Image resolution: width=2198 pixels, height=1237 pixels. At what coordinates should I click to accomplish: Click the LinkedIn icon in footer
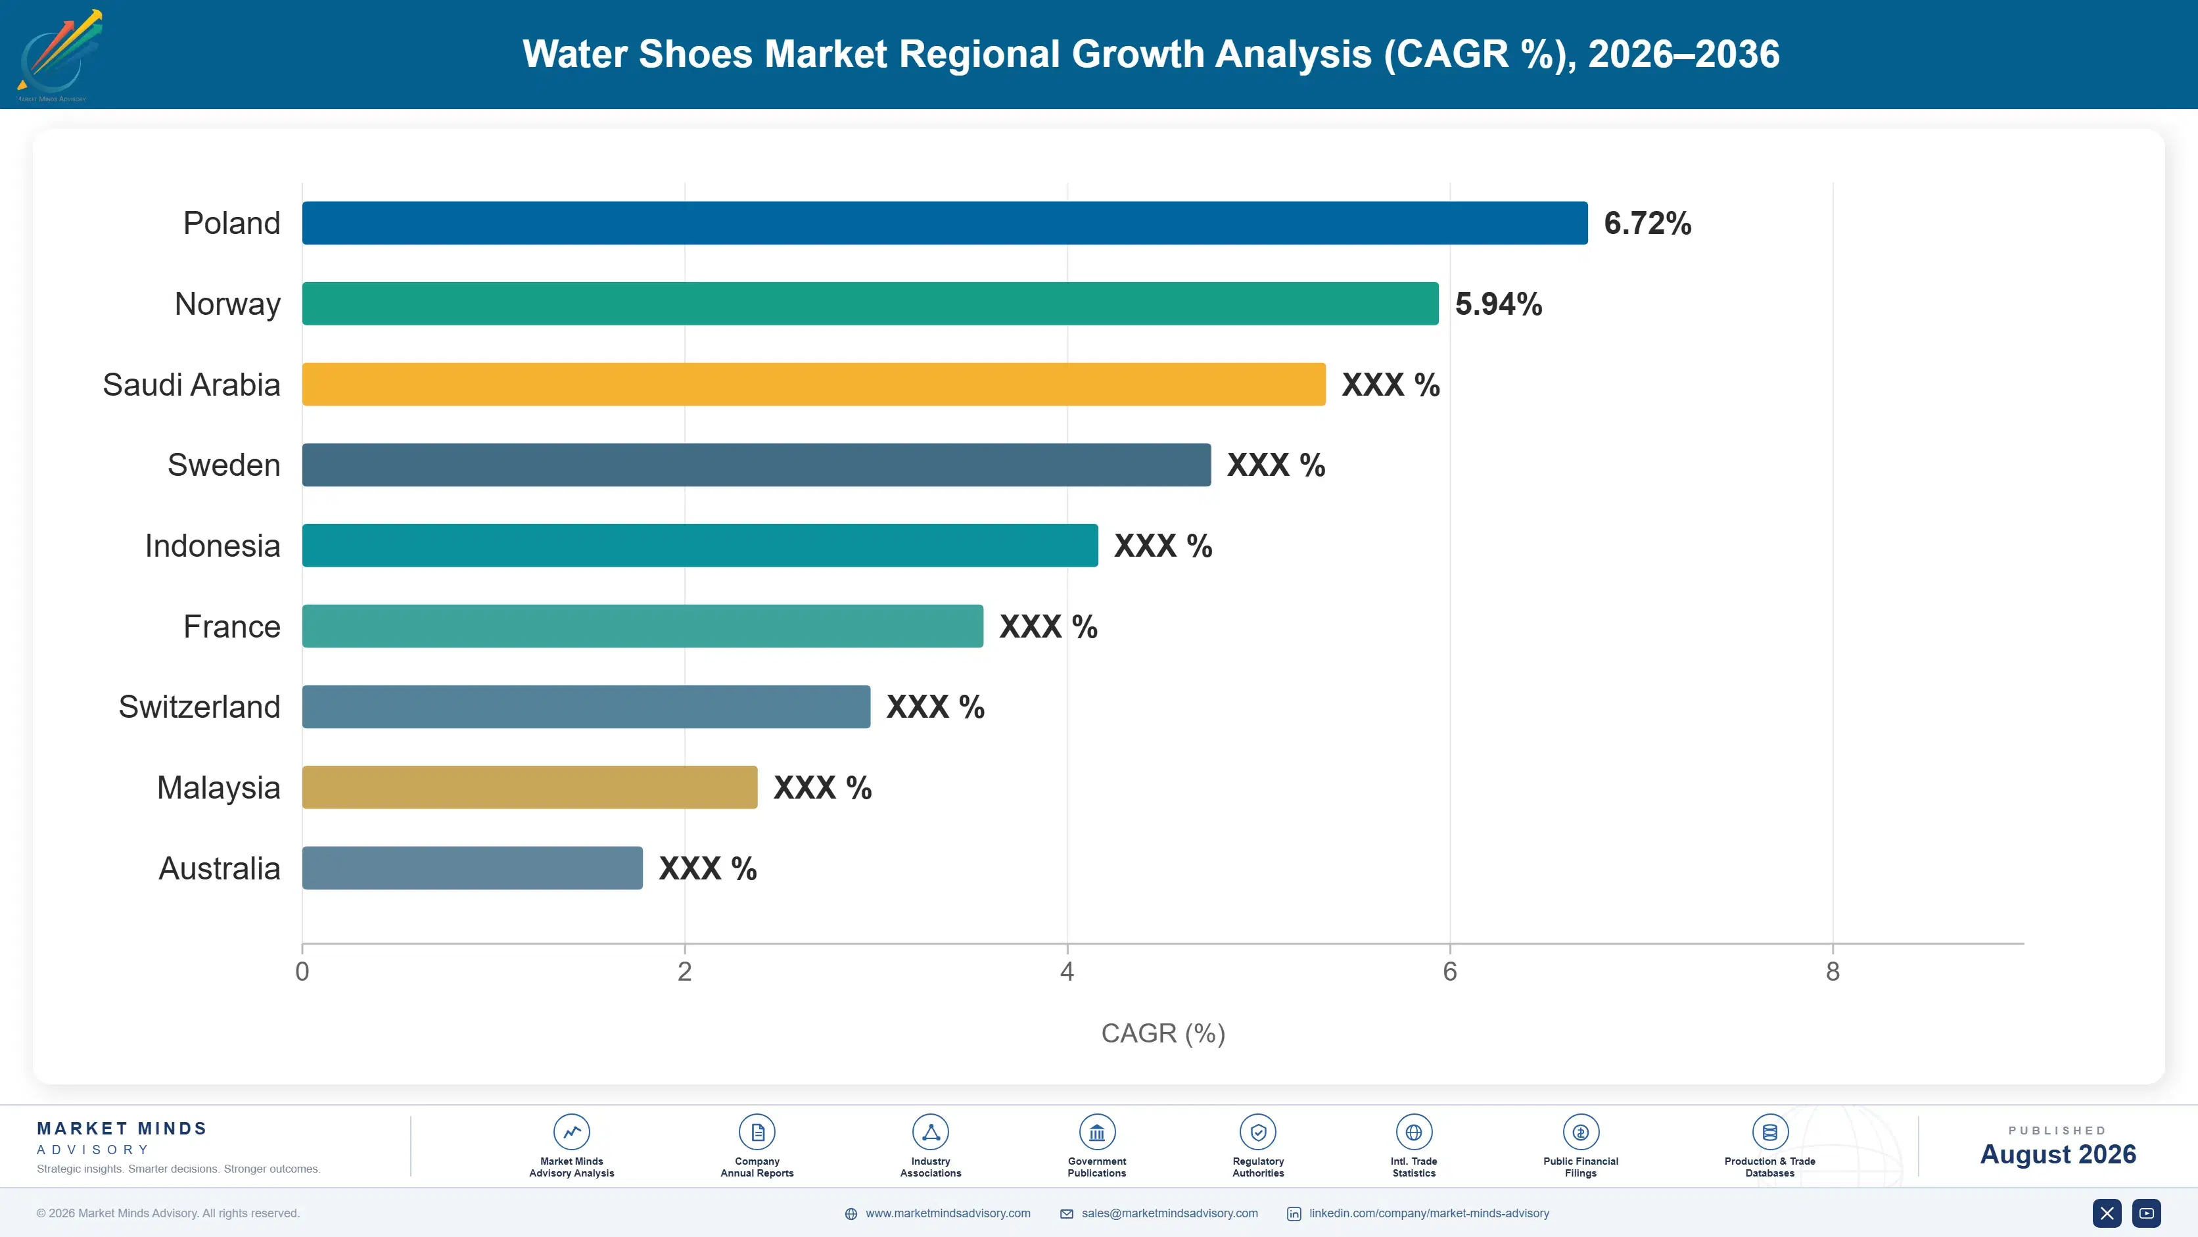[1294, 1214]
